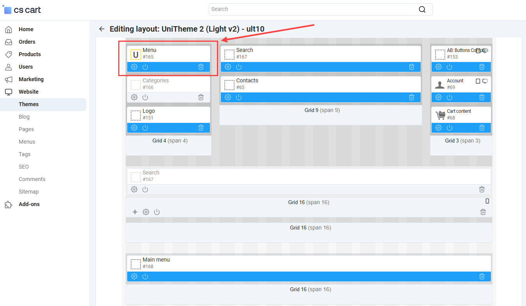Delete Search block in Grid 9
The image size is (526, 306).
click(x=412, y=67)
